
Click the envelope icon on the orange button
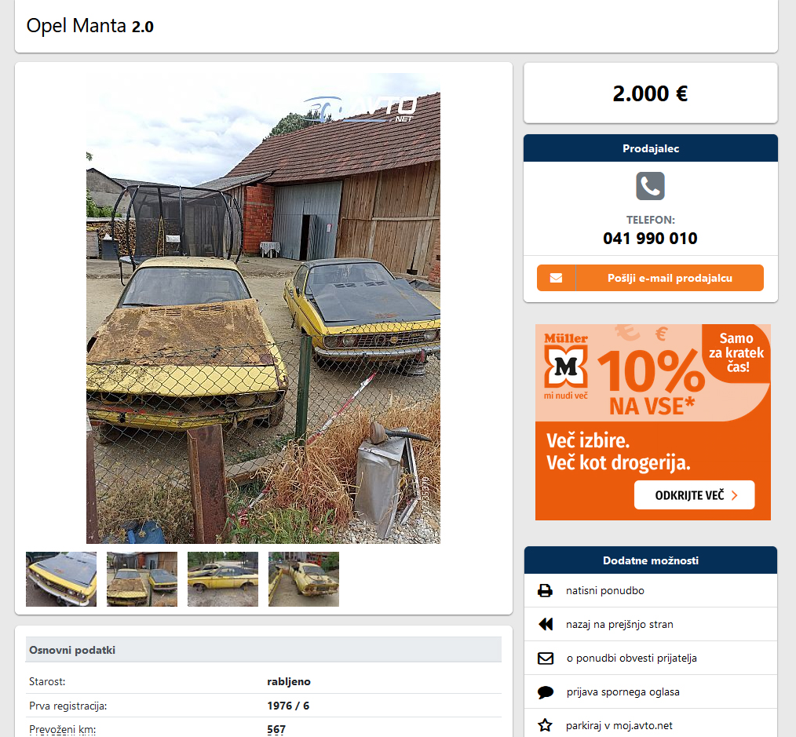pos(556,278)
